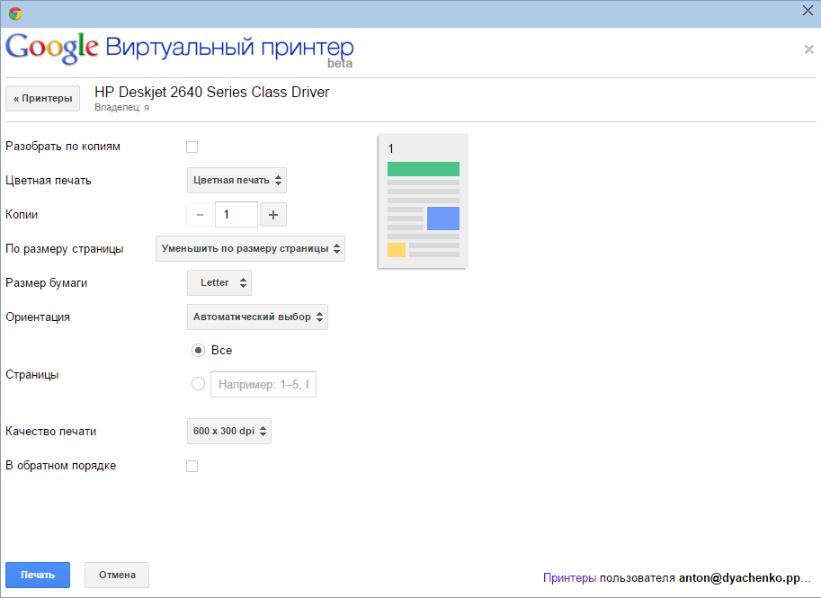Viewport: 821px width, 598px height.
Task: Select the "Все" pages radio button
Action: (x=199, y=350)
